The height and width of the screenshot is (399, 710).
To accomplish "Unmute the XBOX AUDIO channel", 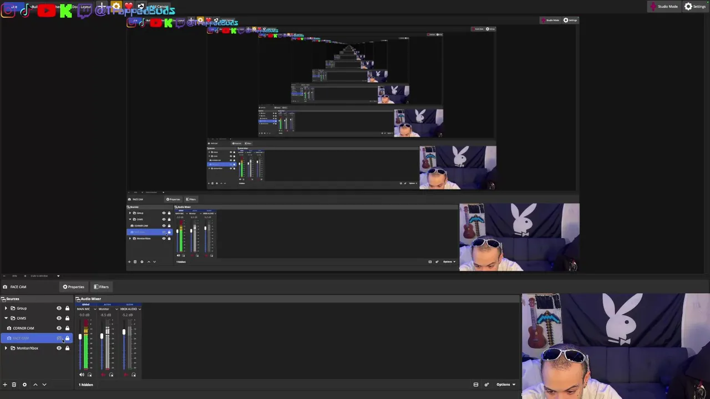I will pyautogui.click(x=126, y=375).
